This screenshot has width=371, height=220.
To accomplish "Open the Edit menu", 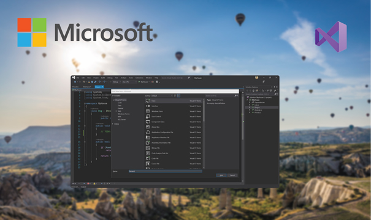I will click(83, 78).
